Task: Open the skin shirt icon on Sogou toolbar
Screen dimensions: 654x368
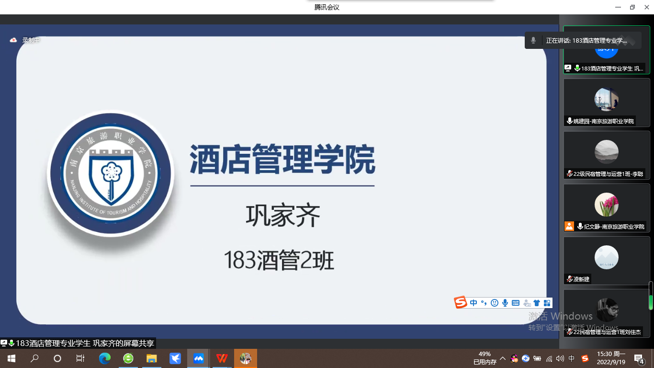Action: point(537,303)
